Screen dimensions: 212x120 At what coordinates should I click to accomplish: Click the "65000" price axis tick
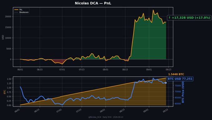tap(178, 98)
